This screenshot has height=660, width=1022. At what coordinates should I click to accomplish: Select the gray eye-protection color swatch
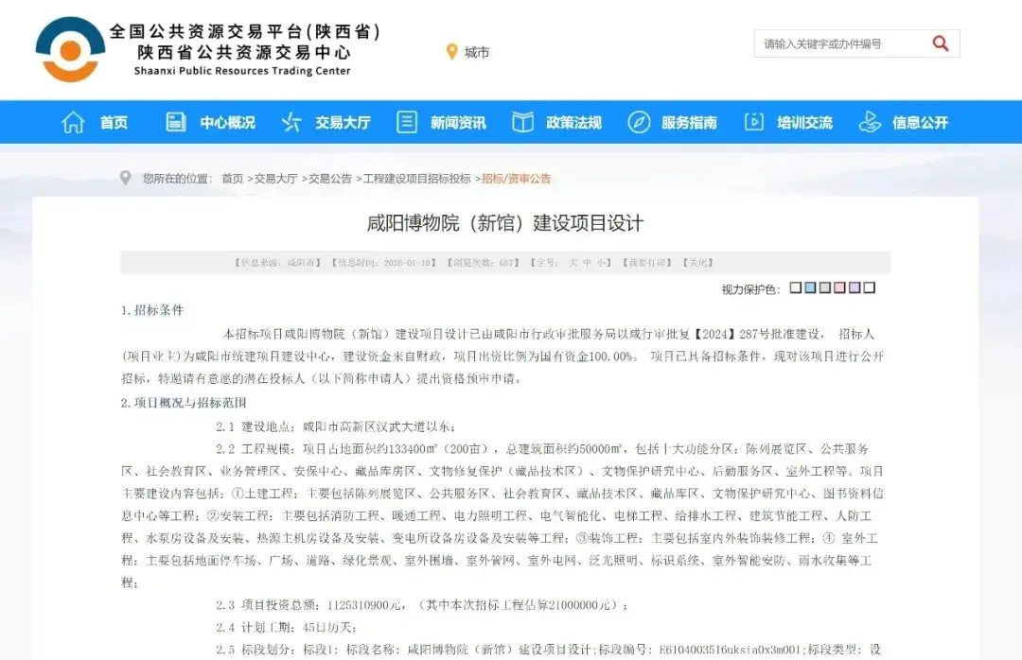click(x=825, y=287)
